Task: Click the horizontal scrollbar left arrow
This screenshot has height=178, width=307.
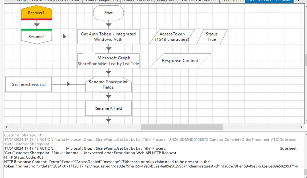Action: [x=6, y=127]
